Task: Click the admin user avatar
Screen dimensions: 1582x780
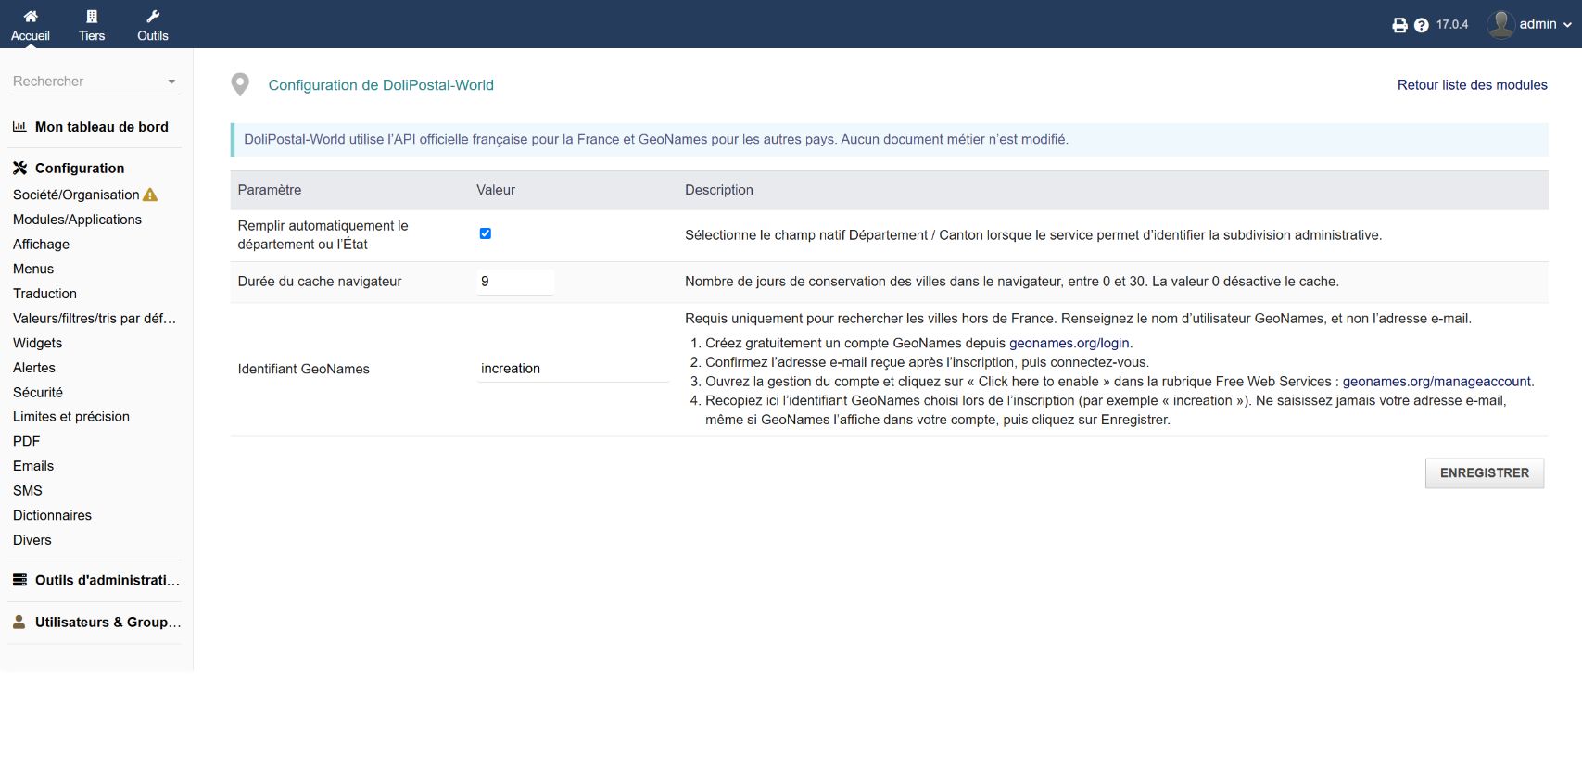Action: pyautogui.click(x=1500, y=24)
